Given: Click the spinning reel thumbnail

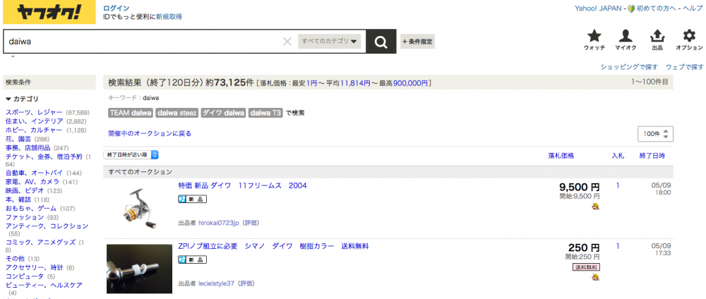Looking at the screenshot, I should 139,208.
